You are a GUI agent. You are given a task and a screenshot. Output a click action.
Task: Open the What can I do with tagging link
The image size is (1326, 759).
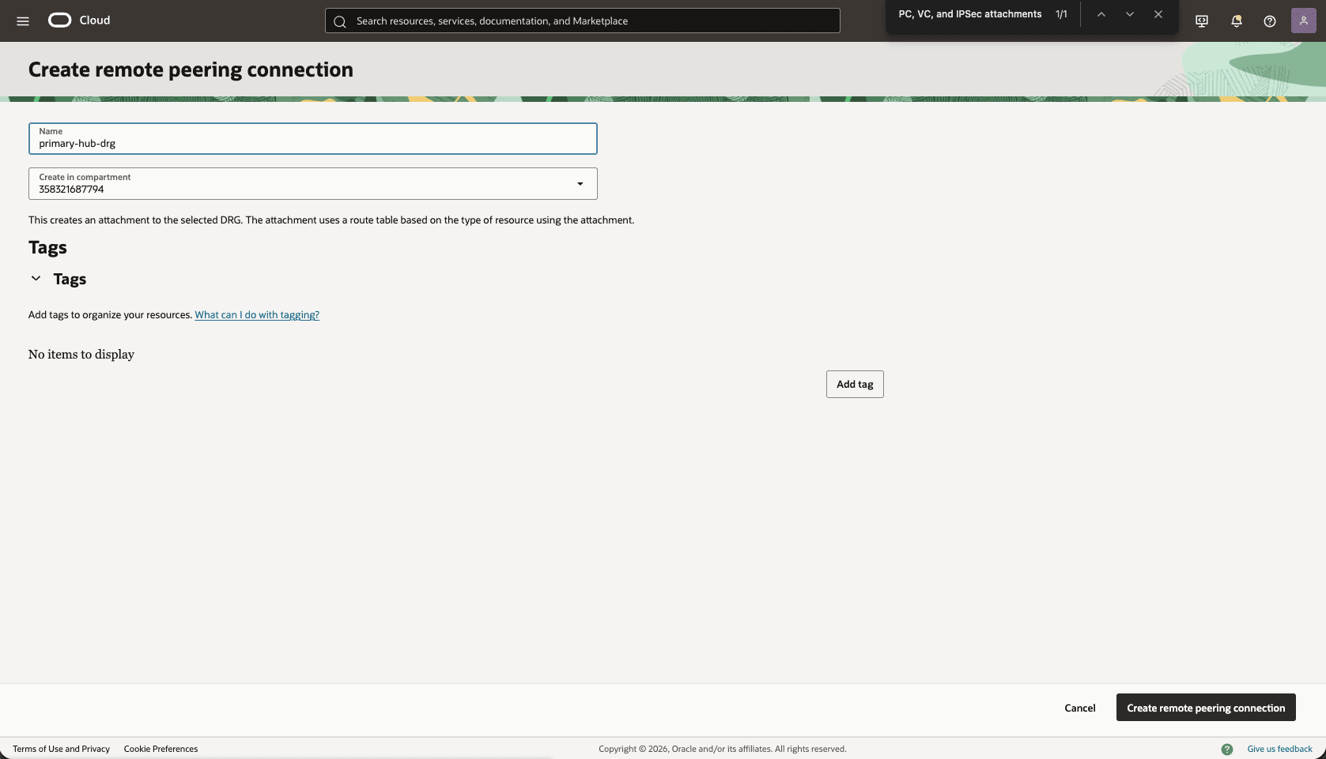click(257, 314)
